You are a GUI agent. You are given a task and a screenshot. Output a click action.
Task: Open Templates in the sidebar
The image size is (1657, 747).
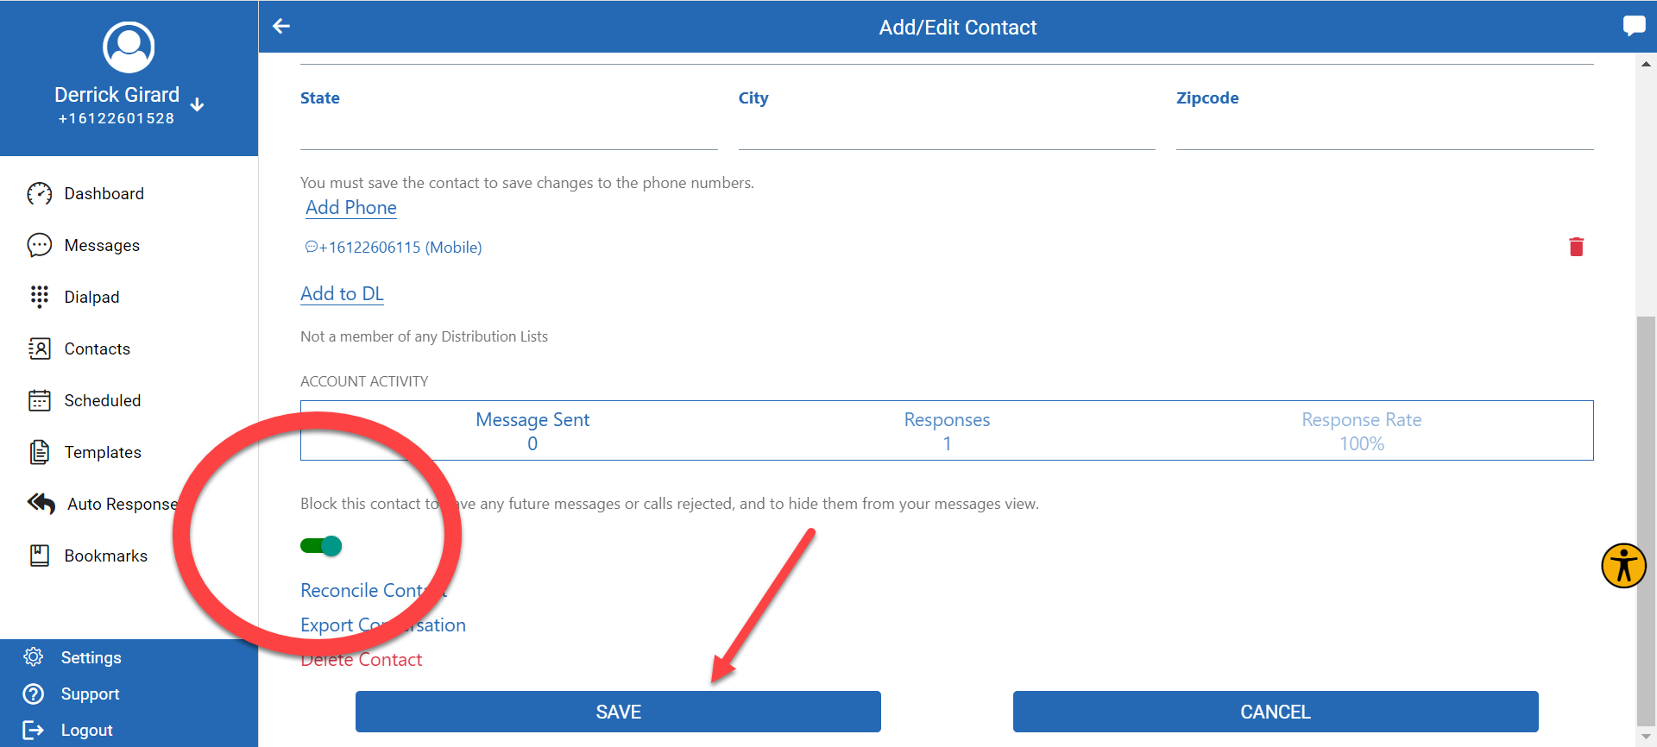tap(103, 453)
